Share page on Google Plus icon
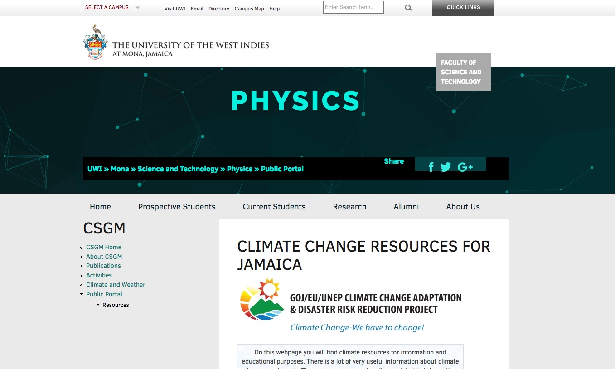This screenshot has height=369, width=615. point(465,167)
